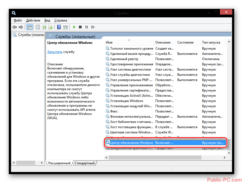Sort by the Состояние column header
The image size is (243, 183).
[x=185, y=42]
